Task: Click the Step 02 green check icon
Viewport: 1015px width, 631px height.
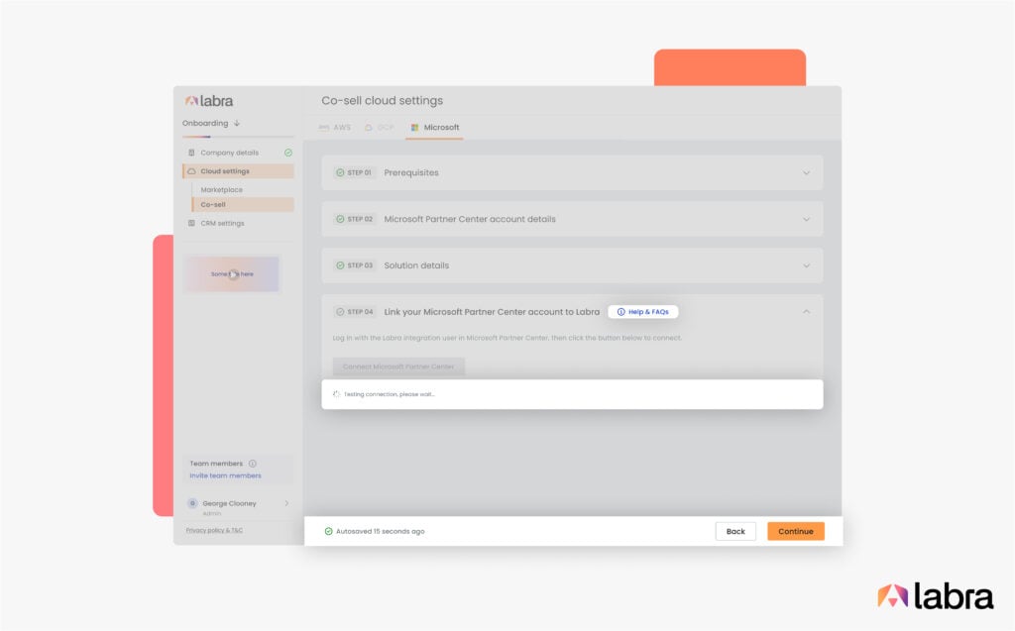Action: click(340, 219)
